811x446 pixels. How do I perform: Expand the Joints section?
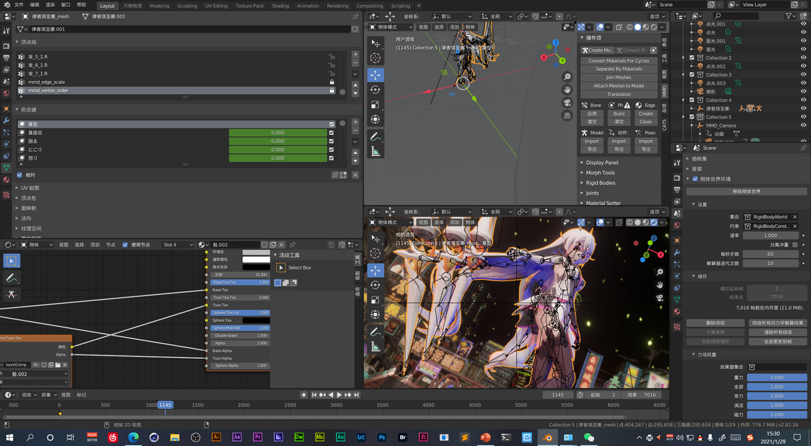pos(592,193)
